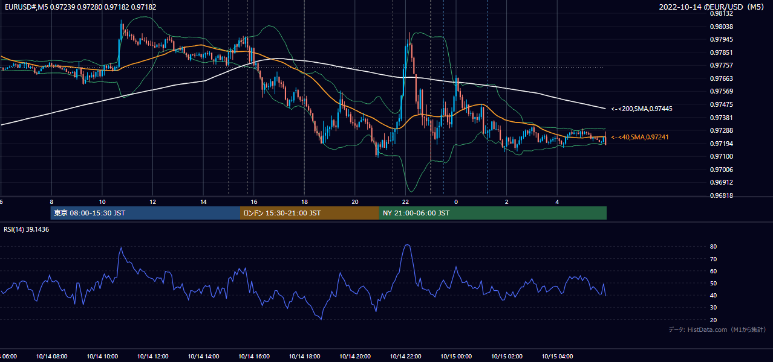The width and height of the screenshot is (773, 362).
Task: Click price axis value 0.97851
Action: (x=721, y=52)
